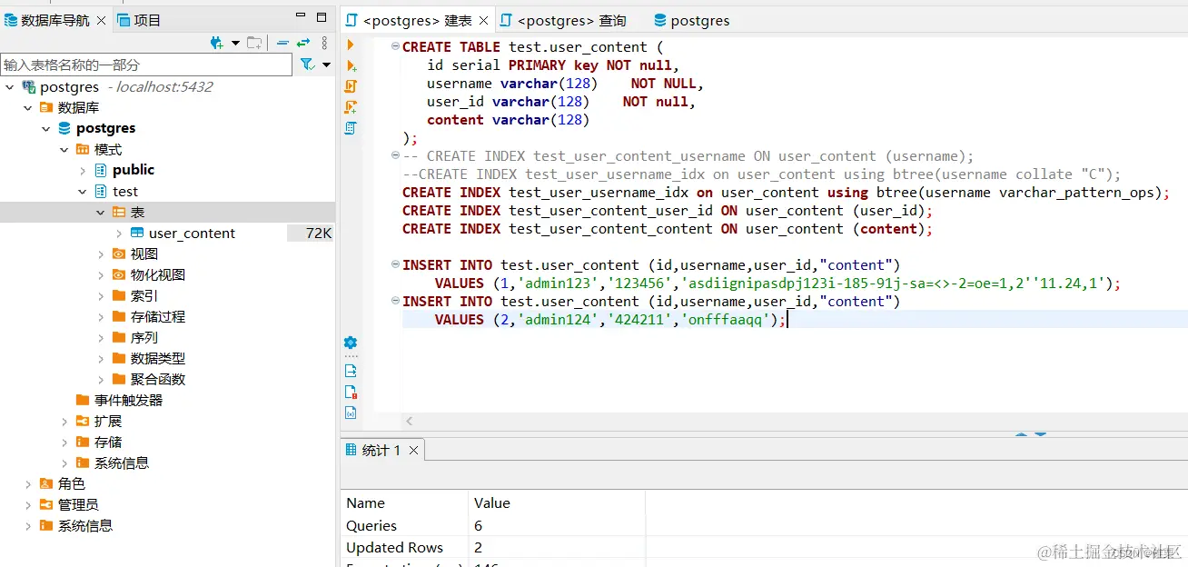This screenshot has height=567, width=1188.
Task: Show the execution log icon with red mark
Action: pyautogui.click(x=351, y=392)
